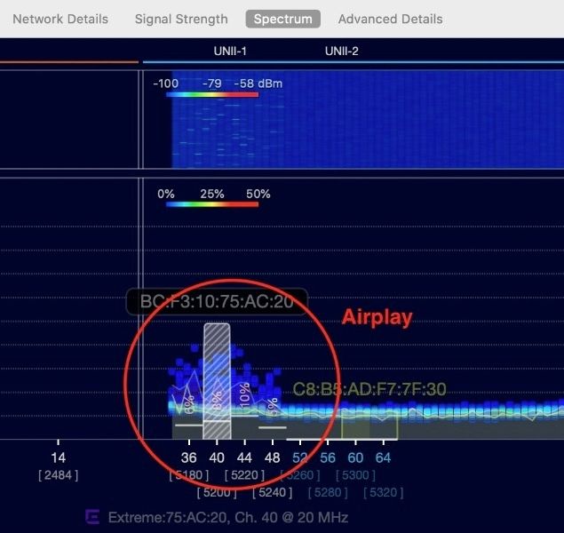Image resolution: width=564 pixels, height=533 pixels.
Task: Select the Spectrum tab
Action: tap(283, 19)
